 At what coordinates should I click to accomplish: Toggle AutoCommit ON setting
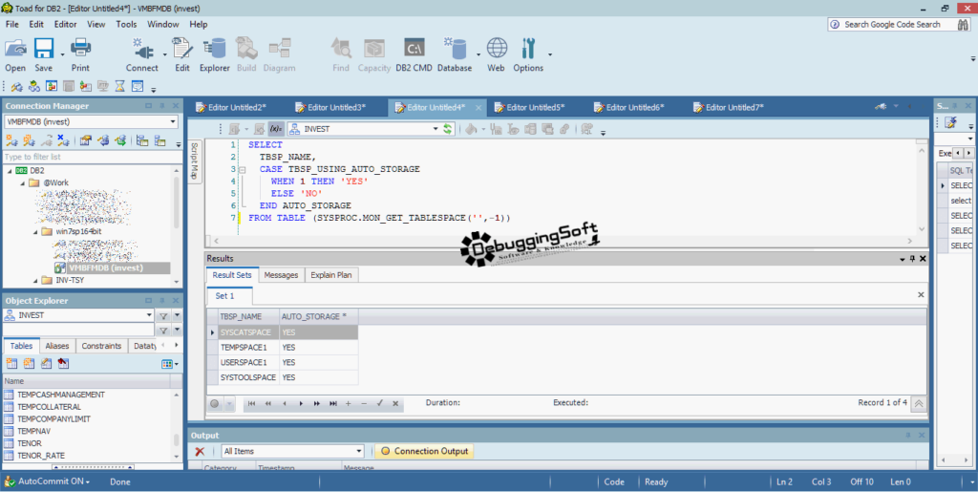tap(48, 481)
